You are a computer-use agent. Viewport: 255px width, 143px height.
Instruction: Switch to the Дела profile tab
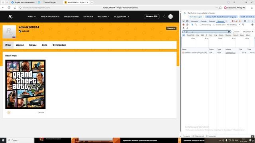(44, 45)
